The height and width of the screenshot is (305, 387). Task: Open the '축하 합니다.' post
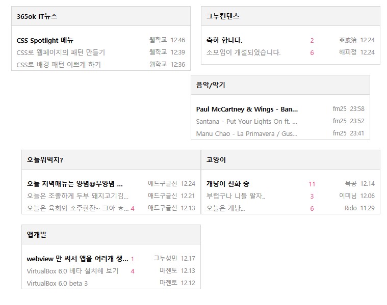coord(224,40)
